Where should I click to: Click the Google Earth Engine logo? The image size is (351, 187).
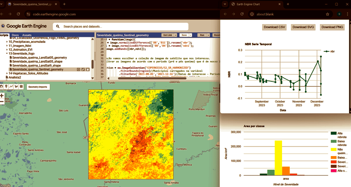[24, 26]
